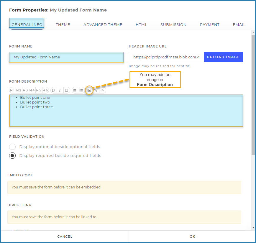Apply H2 heading format in description toolbar
This screenshot has height=243, width=256.
[x=19, y=90]
